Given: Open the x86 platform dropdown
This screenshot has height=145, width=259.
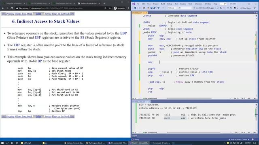Looking at the screenshot, I should tap(185, 8).
